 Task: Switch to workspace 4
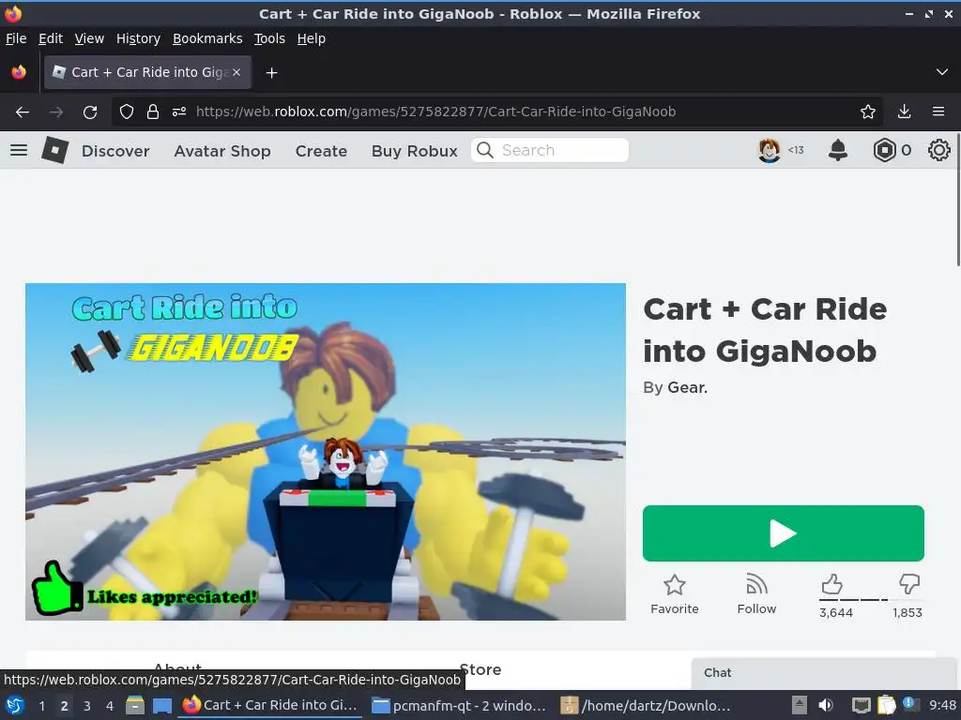(x=110, y=706)
